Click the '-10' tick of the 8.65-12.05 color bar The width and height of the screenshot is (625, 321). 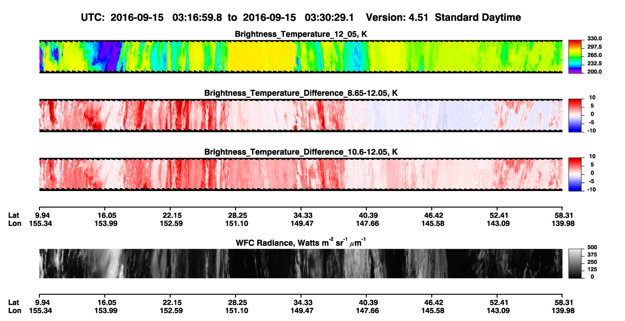click(x=591, y=130)
